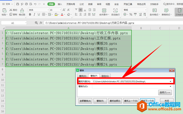Switch to the 插入 ribbon tab
The width and height of the screenshot is (183, 114).
coord(60,4)
